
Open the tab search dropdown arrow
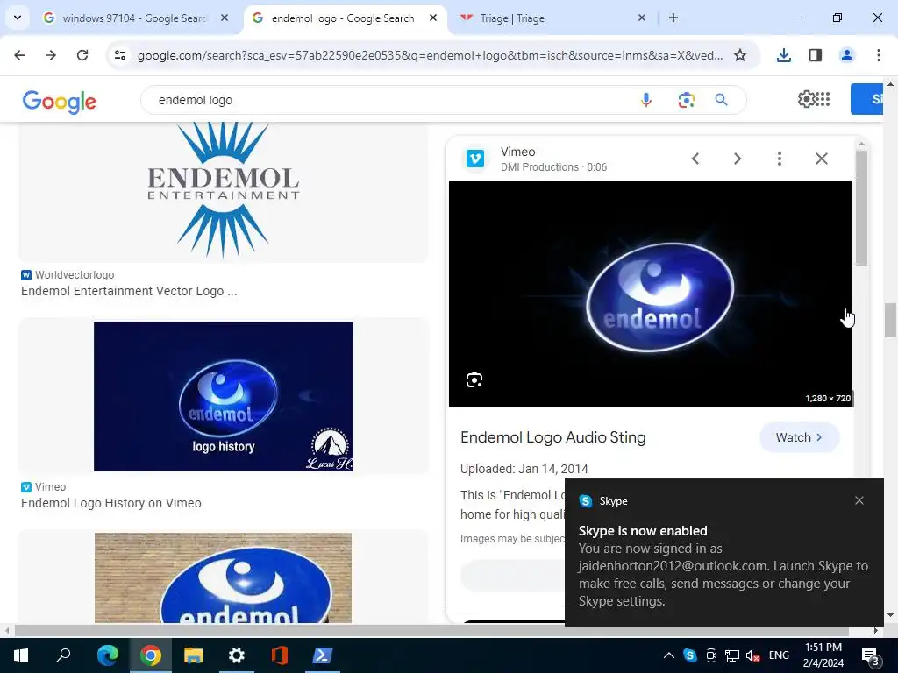pos(18,18)
